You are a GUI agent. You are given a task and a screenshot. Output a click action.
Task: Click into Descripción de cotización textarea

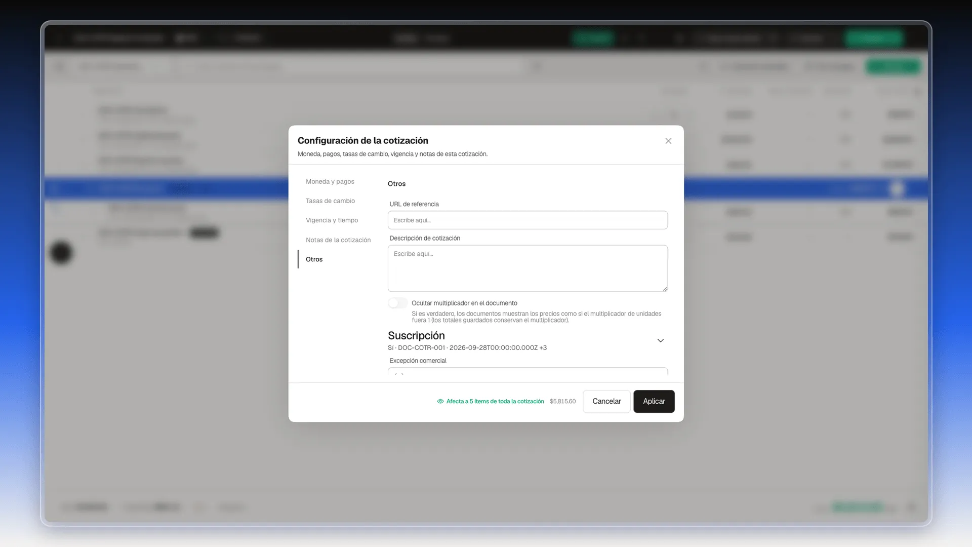tap(528, 268)
